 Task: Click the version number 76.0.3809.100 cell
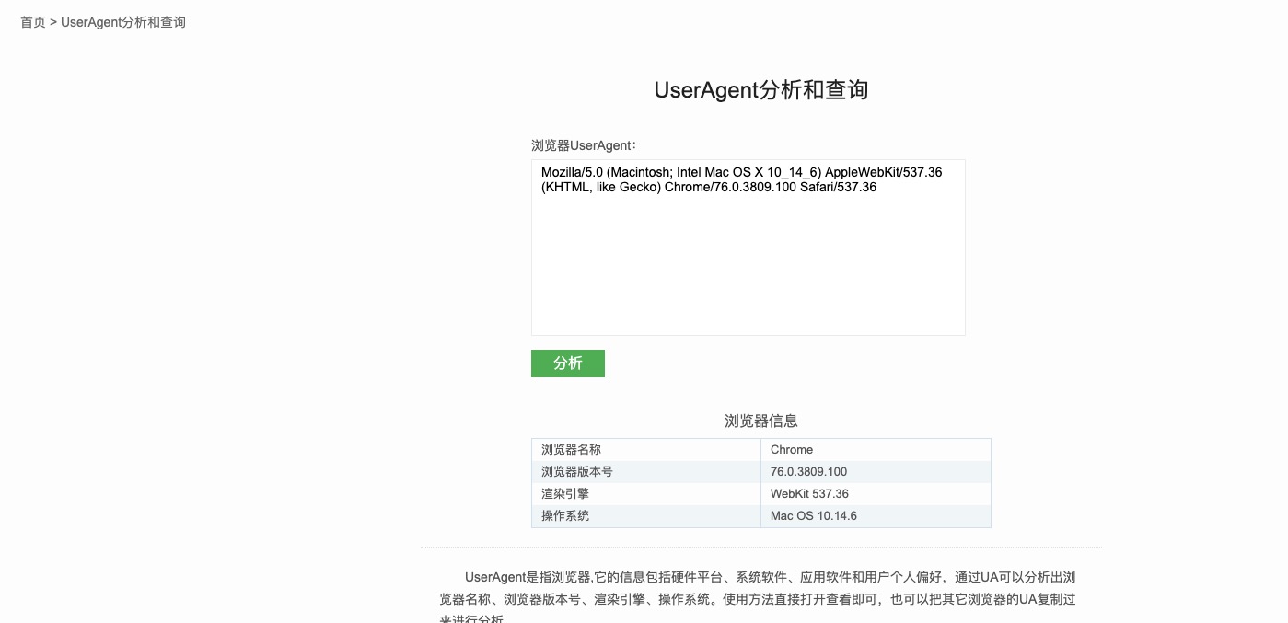(x=806, y=471)
